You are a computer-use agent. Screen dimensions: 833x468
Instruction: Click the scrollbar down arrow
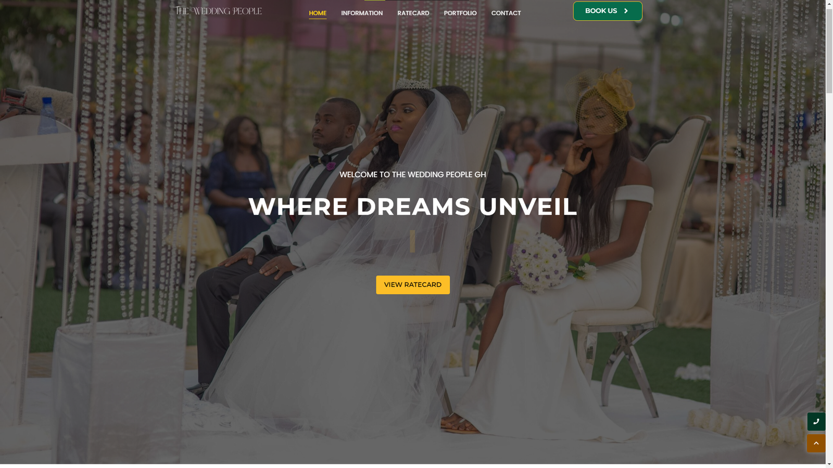(x=829, y=464)
